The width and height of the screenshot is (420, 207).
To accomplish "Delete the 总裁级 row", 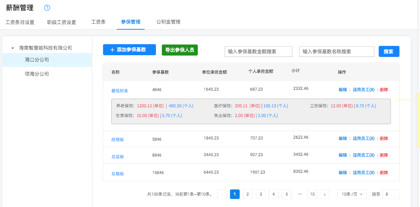I will (x=384, y=173).
